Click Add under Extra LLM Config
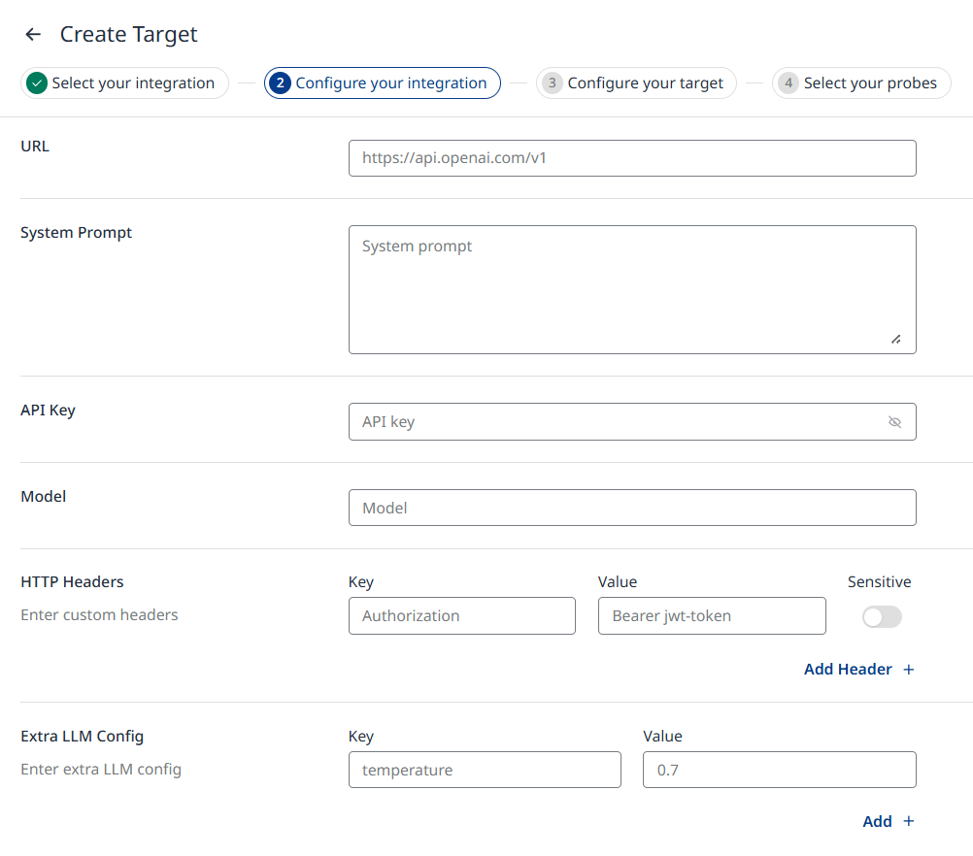 [x=877, y=822]
